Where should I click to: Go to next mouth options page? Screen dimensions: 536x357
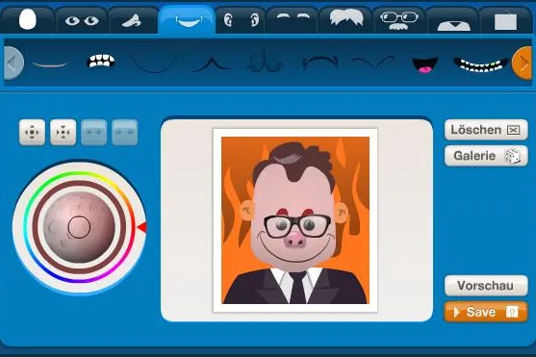523,64
